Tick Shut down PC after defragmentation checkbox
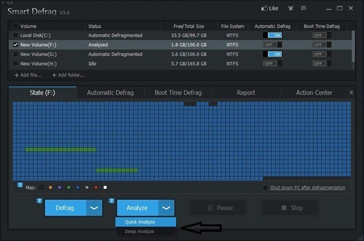Screen dimensions: 364x241 click(265, 188)
